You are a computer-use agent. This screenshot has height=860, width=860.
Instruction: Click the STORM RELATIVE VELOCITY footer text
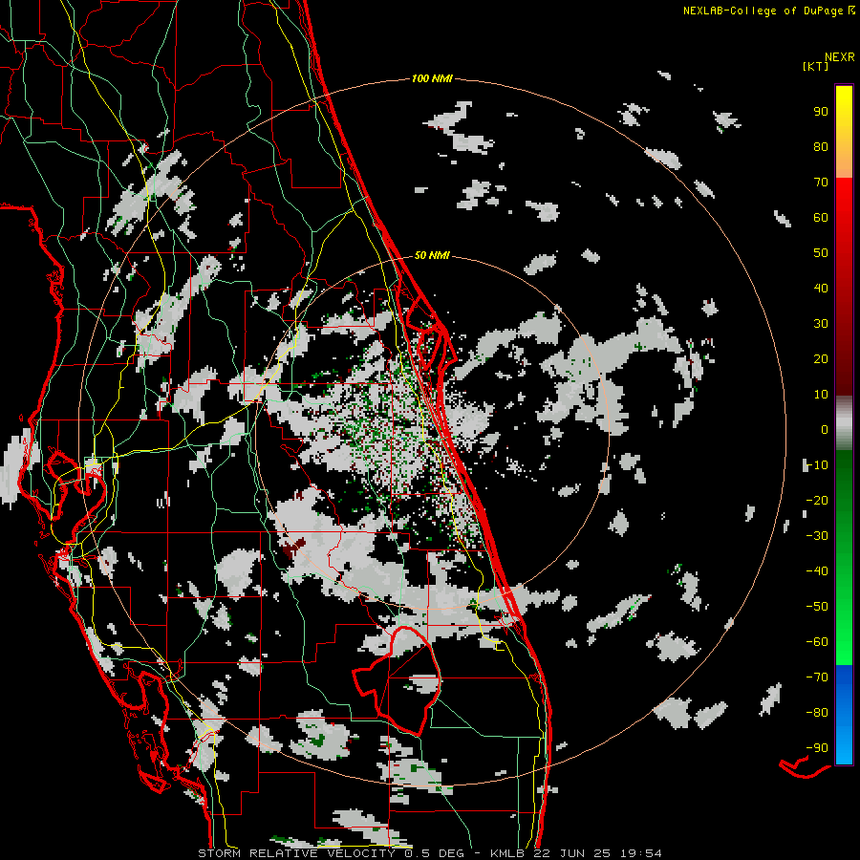296,853
